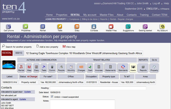Open the Tasks action button
This screenshot has width=171, height=109.
[x=44, y=68]
